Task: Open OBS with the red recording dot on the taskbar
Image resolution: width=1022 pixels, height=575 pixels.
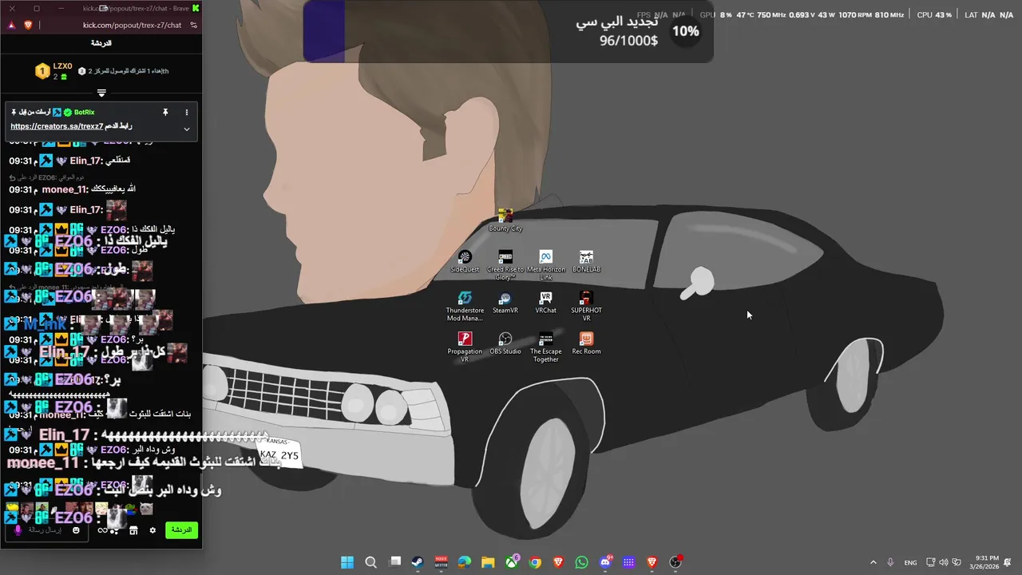Action: [675, 562]
